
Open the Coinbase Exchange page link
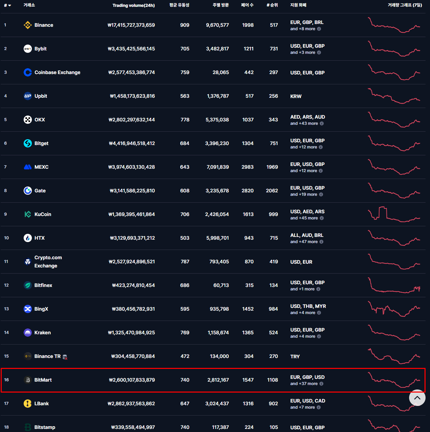(x=58, y=72)
